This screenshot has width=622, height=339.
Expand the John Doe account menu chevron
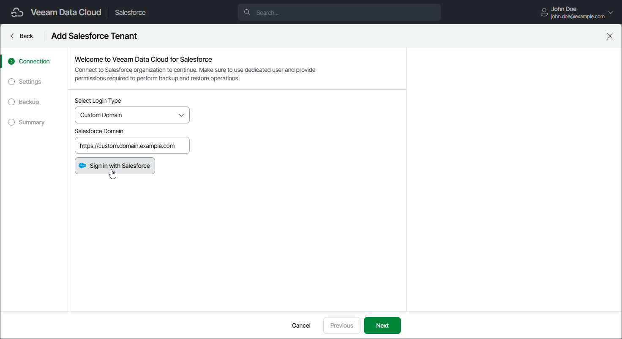(x=610, y=13)
